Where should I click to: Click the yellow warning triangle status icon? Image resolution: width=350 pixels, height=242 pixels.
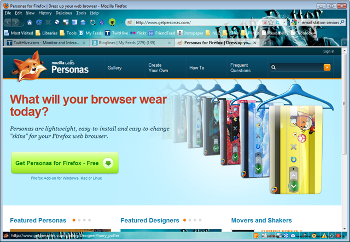coord(324,235)
